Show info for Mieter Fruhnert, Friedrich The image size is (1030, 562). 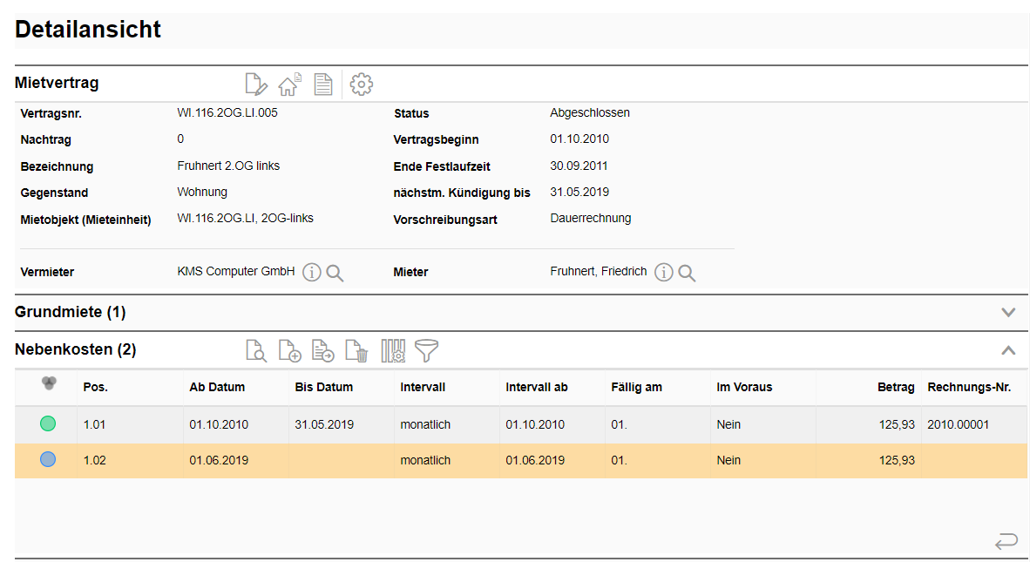pyautogui.click(x=664, y=273)
